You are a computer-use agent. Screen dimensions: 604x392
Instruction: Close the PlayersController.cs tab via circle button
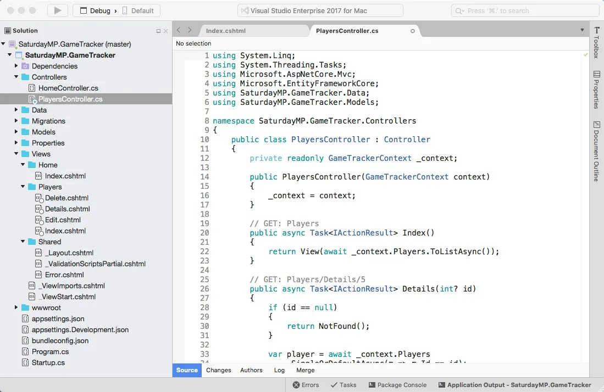click(x=413, y=31)
